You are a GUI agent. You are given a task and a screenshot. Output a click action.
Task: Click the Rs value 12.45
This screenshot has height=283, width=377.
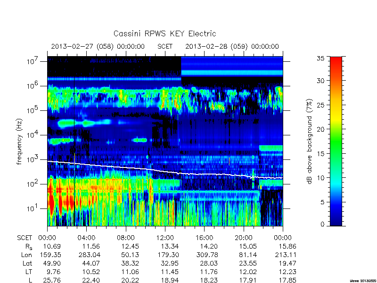130,246
